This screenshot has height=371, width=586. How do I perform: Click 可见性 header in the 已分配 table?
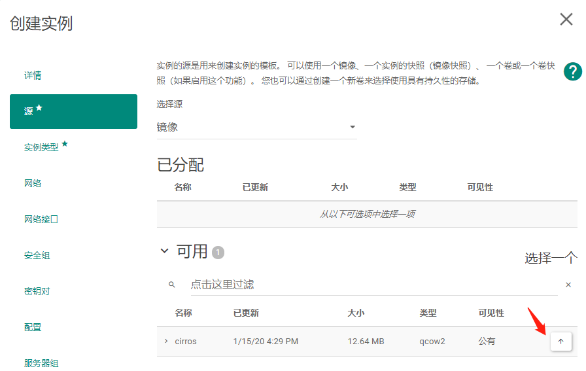(480, 187)
